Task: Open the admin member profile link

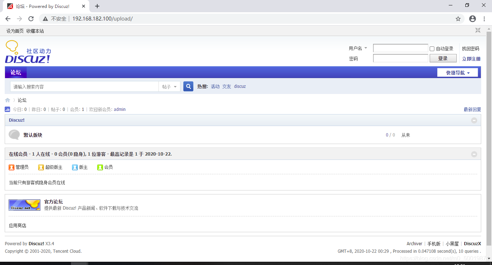Action: pyautogui.click(x=120, y=109)
